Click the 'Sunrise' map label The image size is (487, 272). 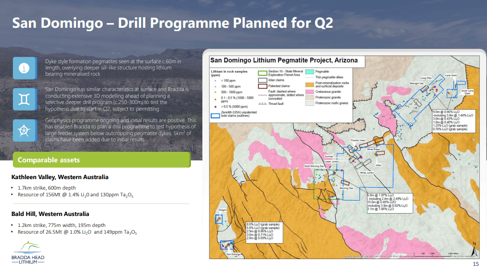pyautogui.click(x=329, y=157)
